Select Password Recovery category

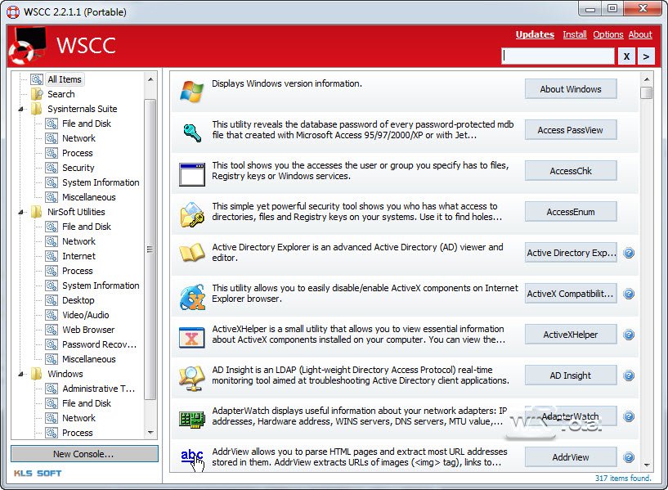99,344
